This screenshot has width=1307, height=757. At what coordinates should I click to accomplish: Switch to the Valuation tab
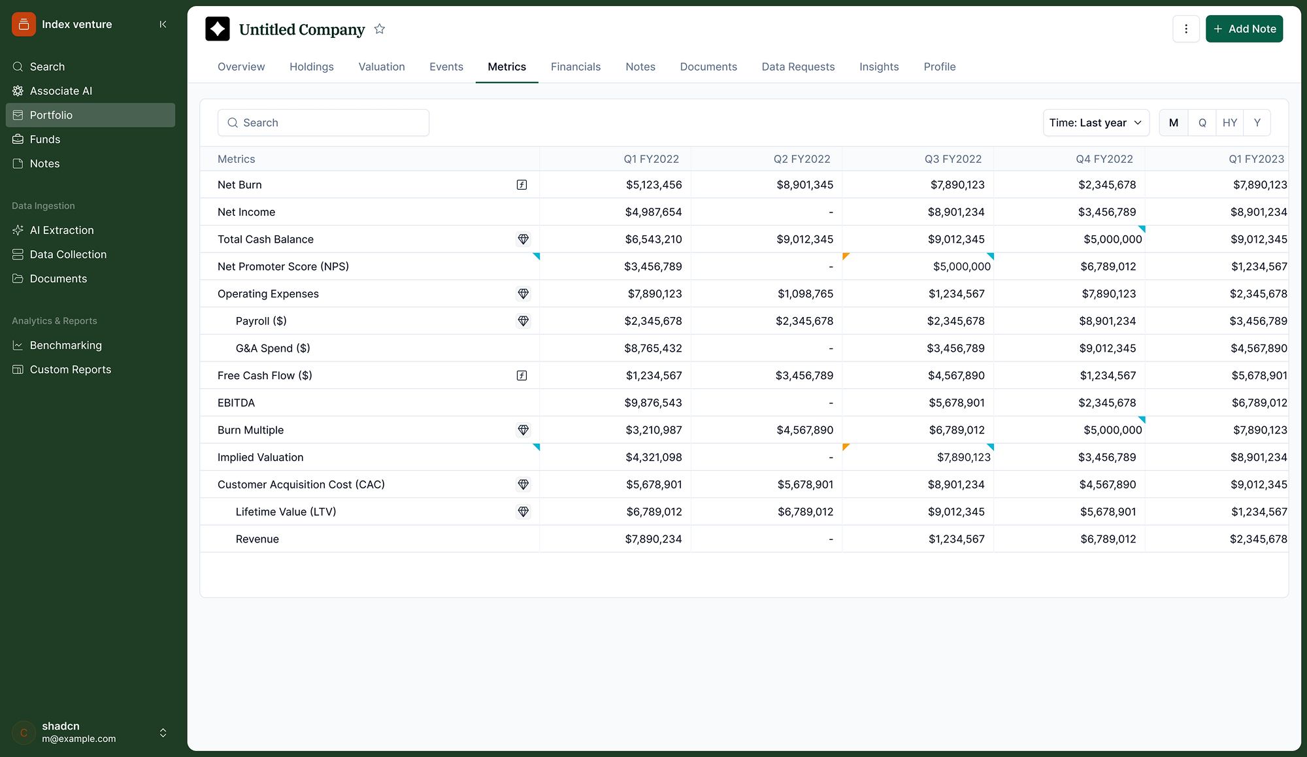(382, 67)
